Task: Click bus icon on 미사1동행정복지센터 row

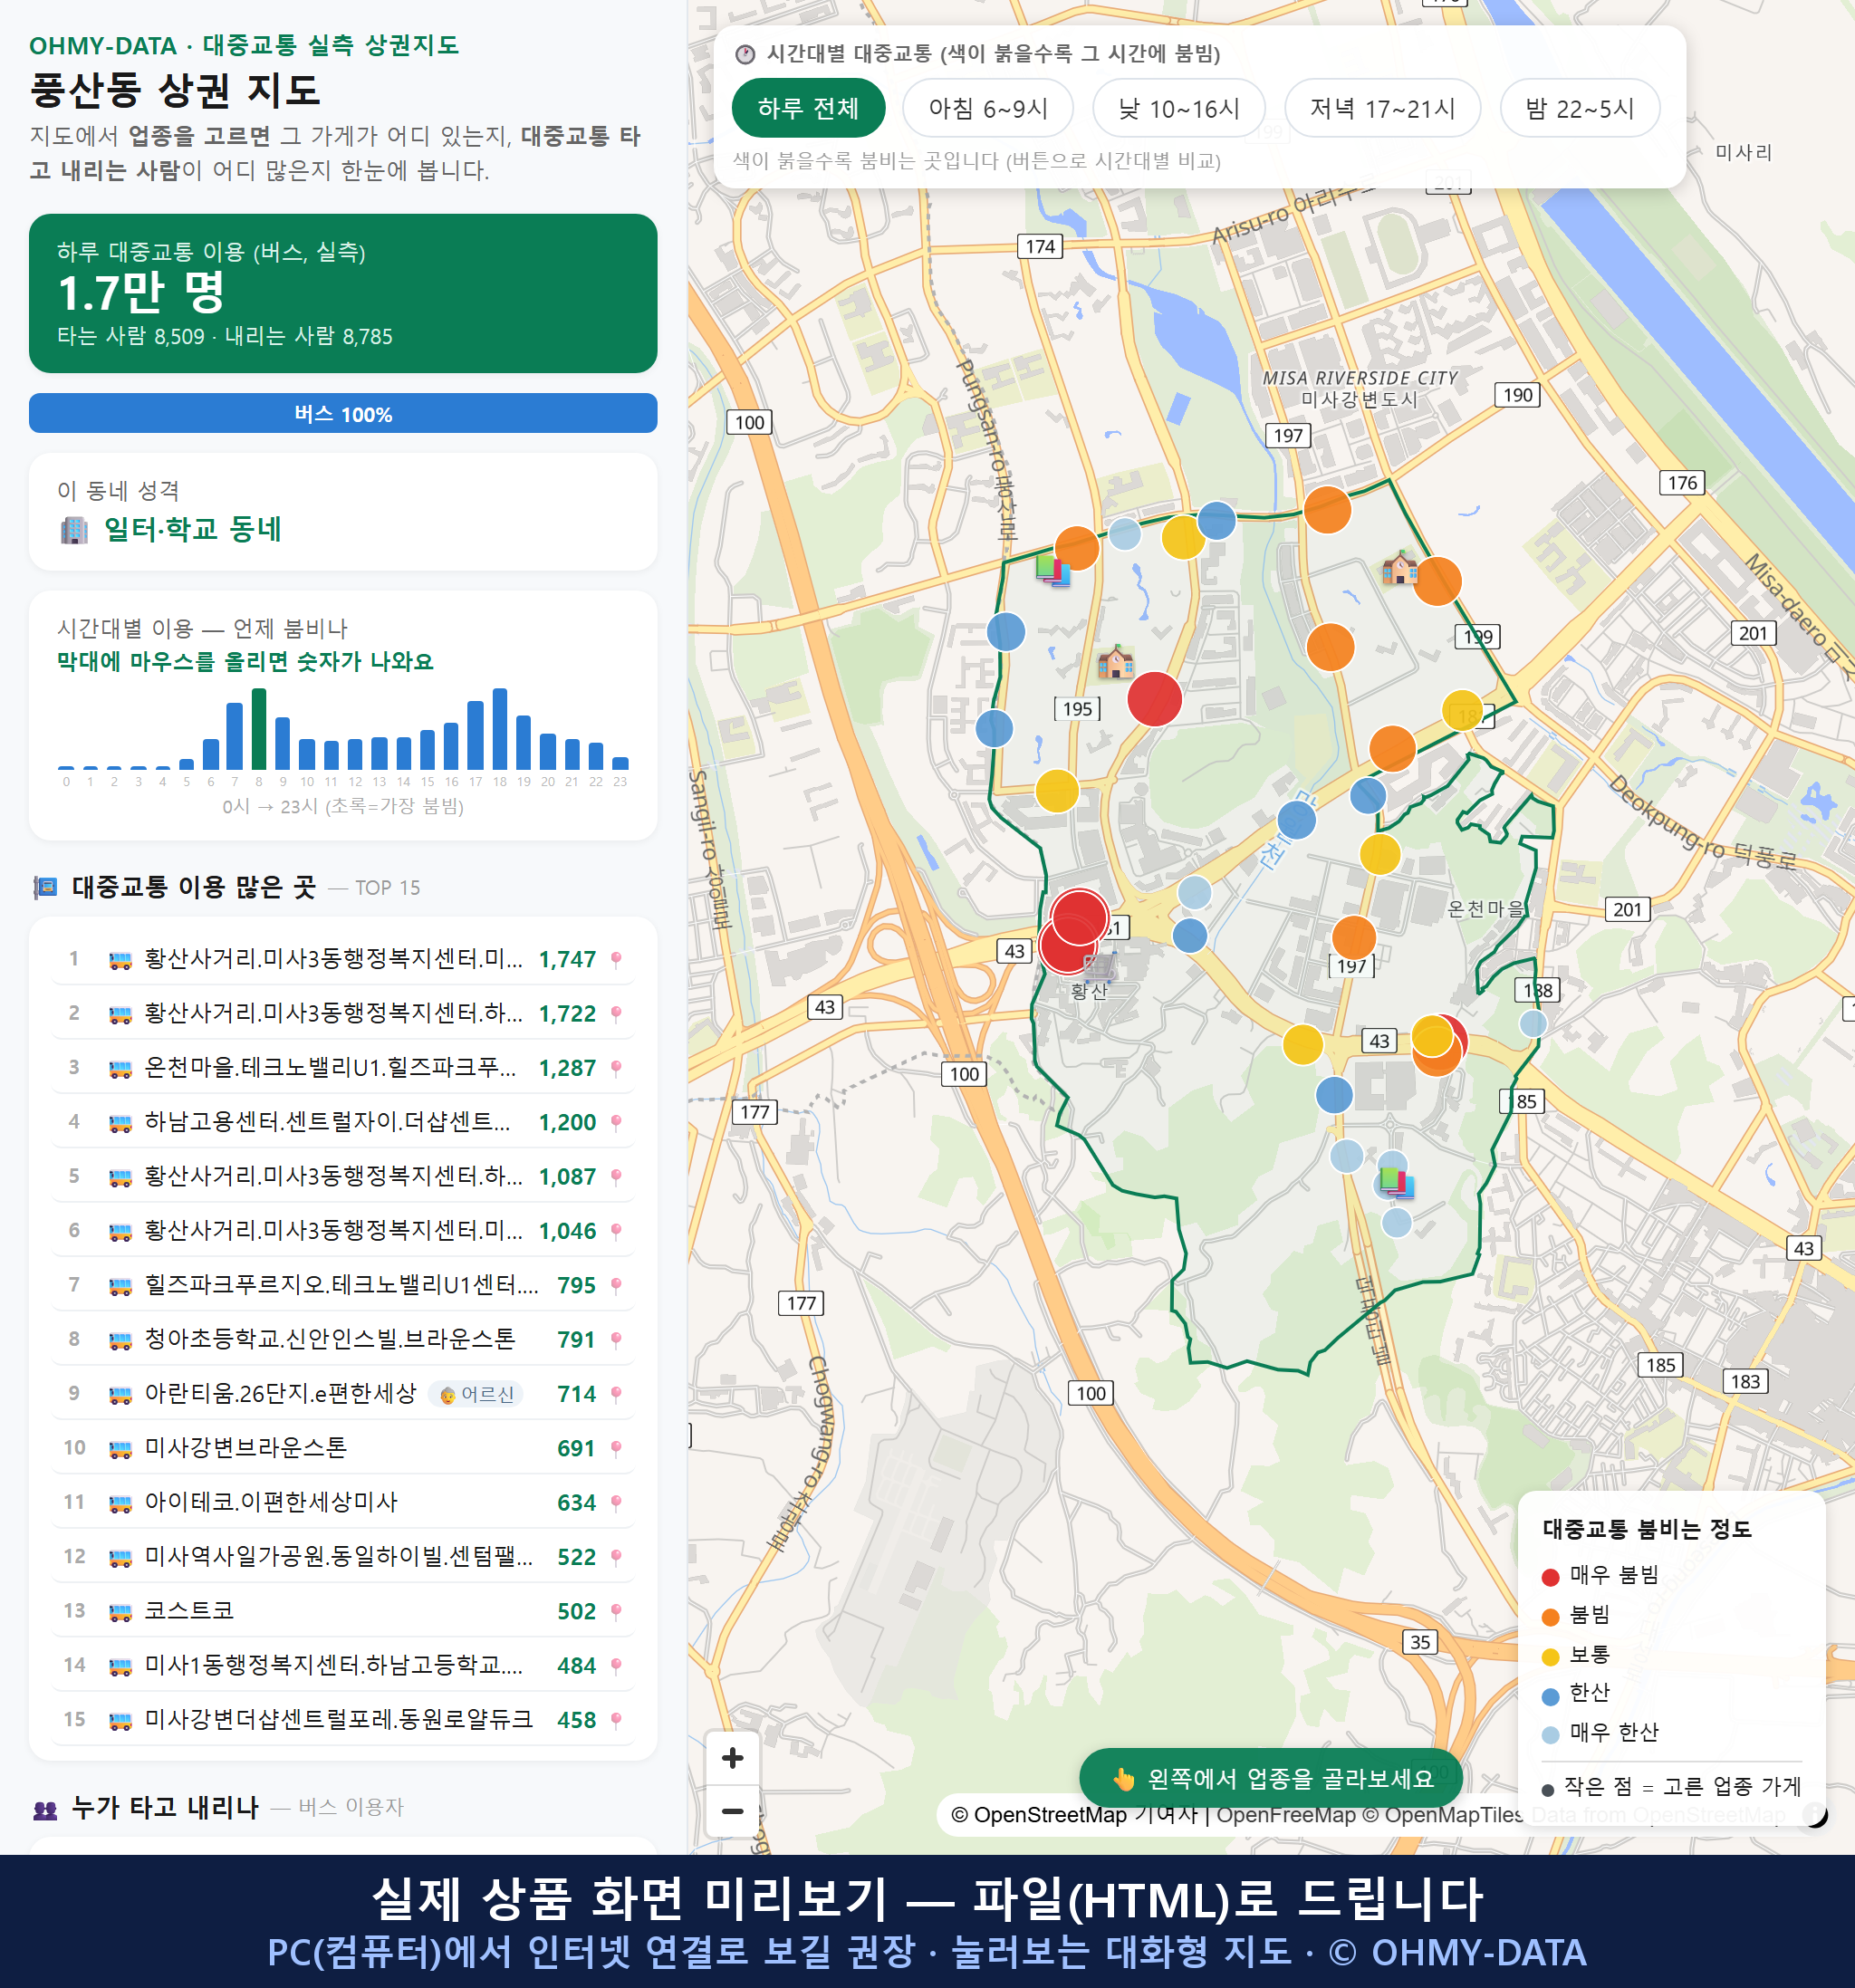Action: (120, 1666)
